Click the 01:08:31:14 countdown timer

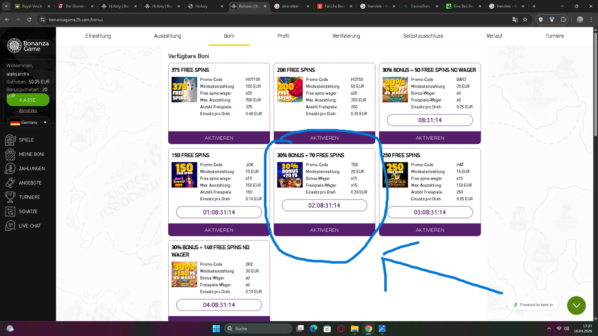click(x=219, y=212)
